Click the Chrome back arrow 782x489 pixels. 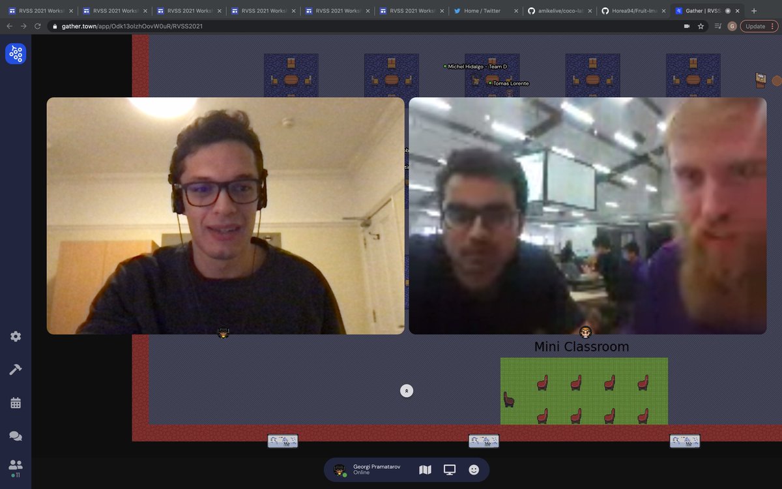(x=9, y=26)
